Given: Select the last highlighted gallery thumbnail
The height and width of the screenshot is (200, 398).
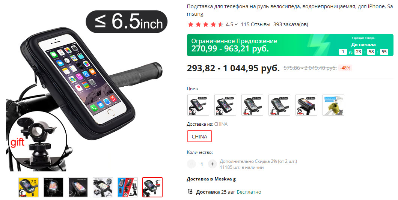Looking at the screenshot, I should (152, 187).
